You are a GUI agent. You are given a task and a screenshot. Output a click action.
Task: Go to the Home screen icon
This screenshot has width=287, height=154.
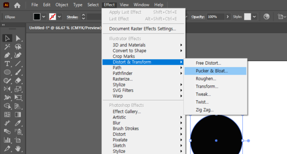click(x=17, y=5)
